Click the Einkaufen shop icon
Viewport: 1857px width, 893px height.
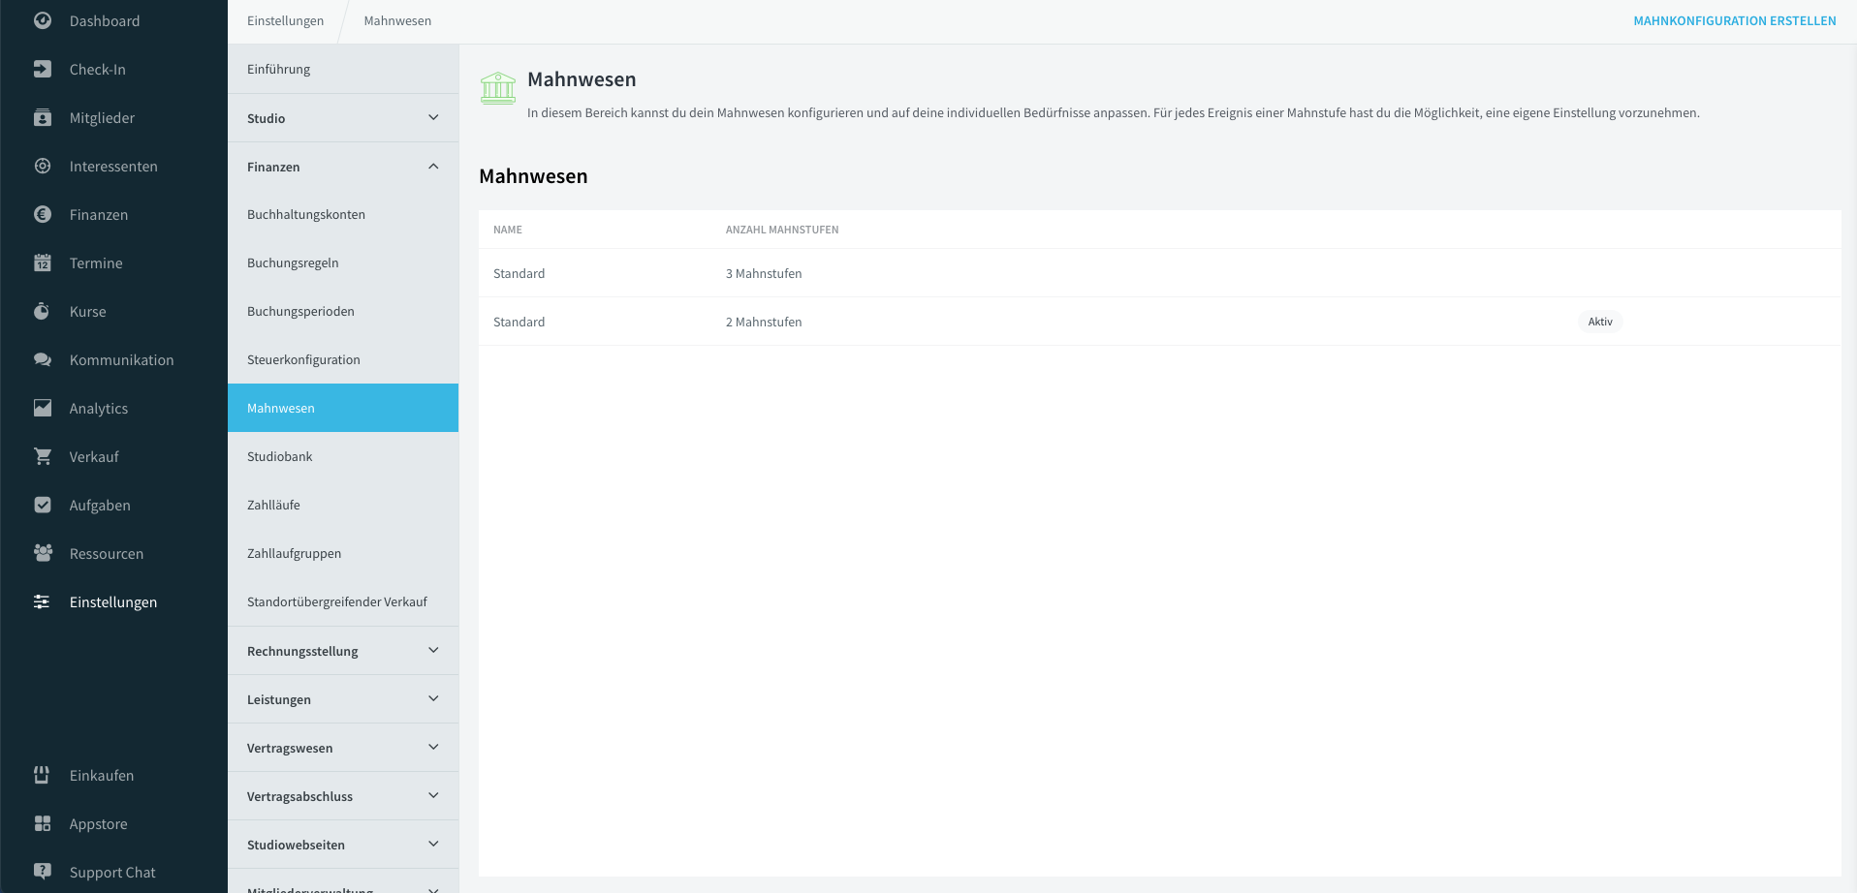[x=43, y=775]
